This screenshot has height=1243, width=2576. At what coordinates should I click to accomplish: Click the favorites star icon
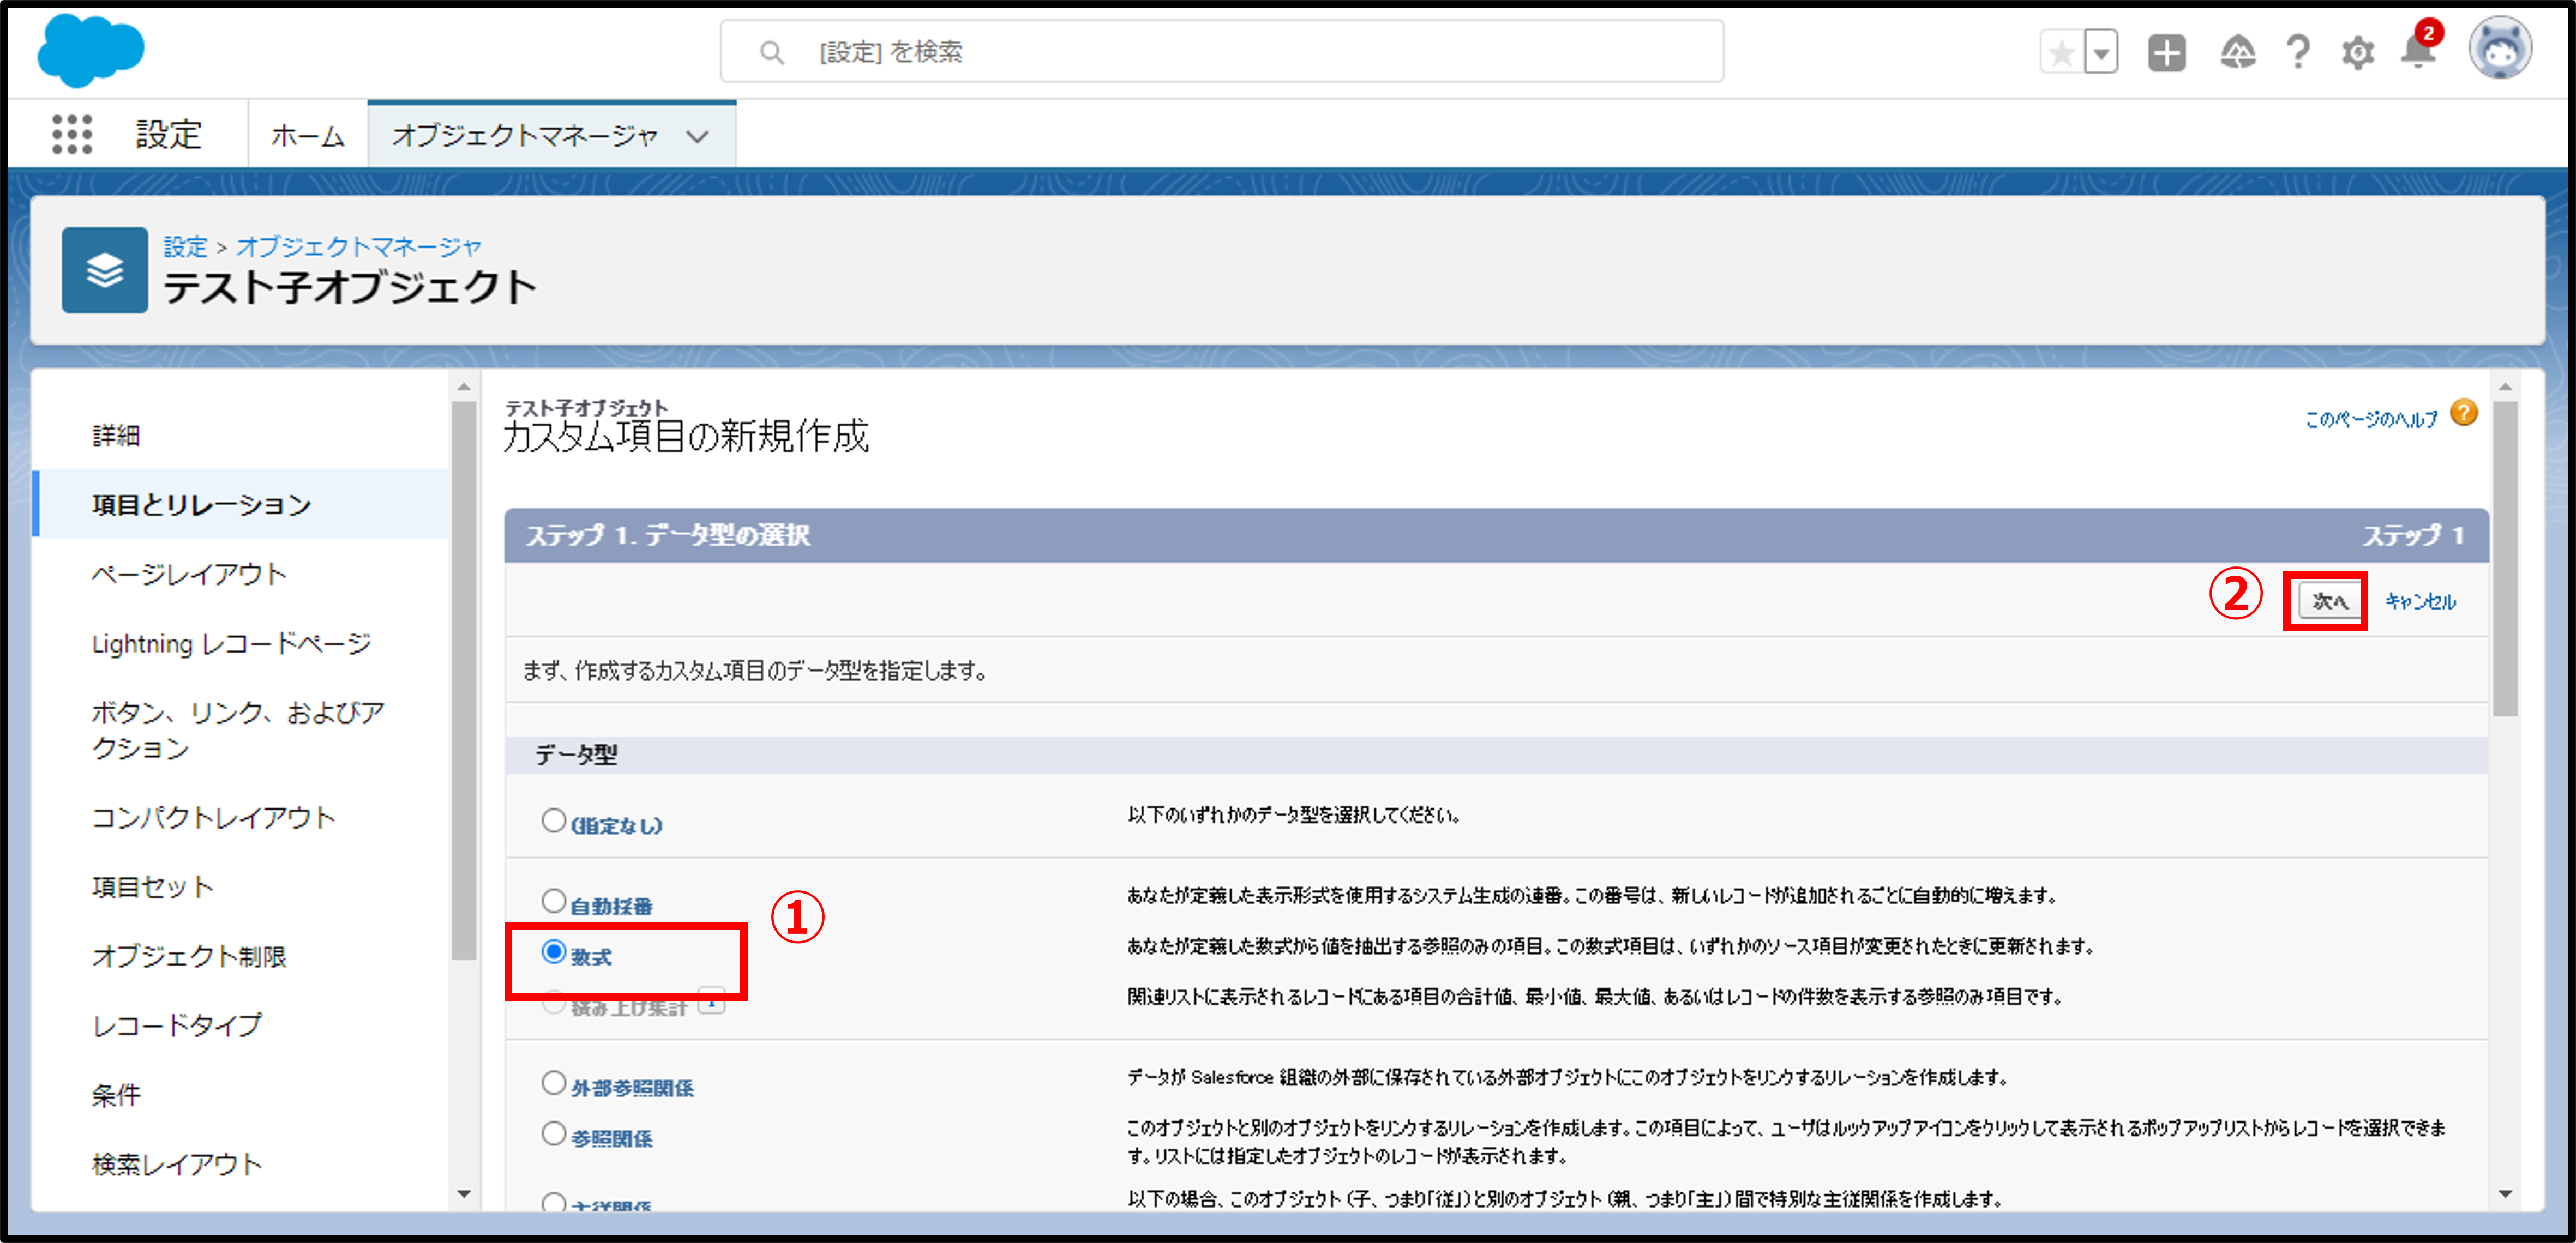coord(2061,52)
